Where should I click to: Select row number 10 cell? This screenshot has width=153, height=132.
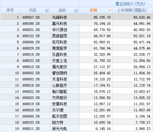(x=10, y=73)
